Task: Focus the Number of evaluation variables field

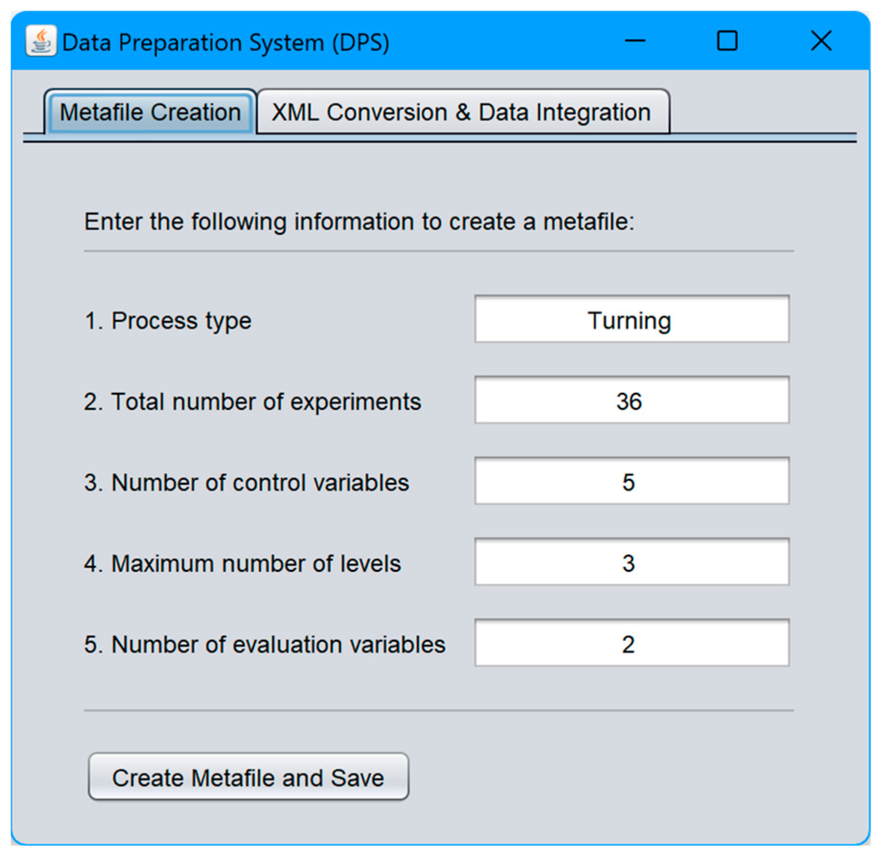Action: coord(631,643)
